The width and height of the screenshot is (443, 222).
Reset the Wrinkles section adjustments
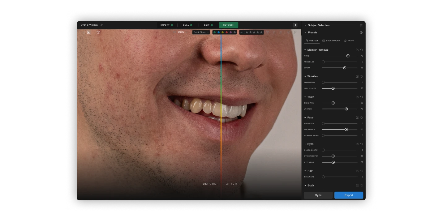[x=361, y=76]
